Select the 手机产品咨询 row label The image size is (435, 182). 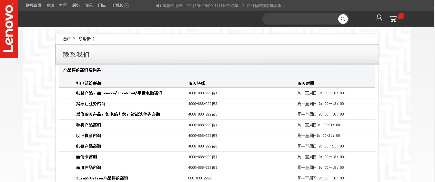[x=89, y=125]
